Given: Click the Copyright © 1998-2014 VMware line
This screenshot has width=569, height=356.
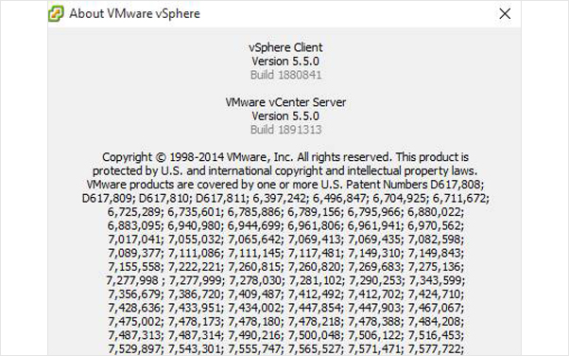Looking at the screenshot, I should coord(285,157).
